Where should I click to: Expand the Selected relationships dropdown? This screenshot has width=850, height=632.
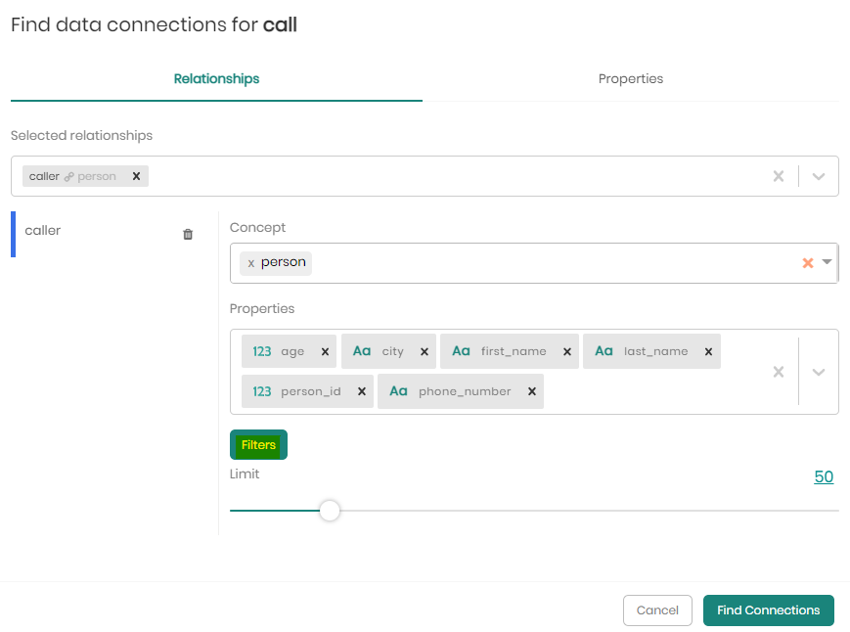point(819,176)
